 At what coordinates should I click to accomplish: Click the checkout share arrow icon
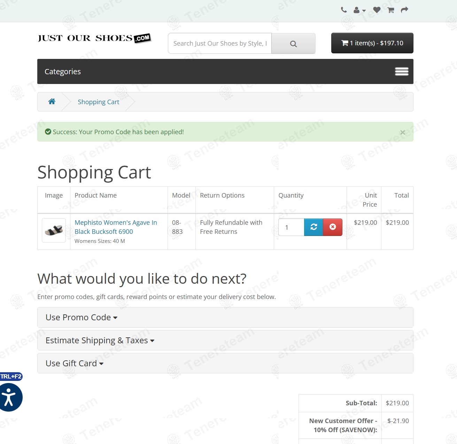click(404, 10)
